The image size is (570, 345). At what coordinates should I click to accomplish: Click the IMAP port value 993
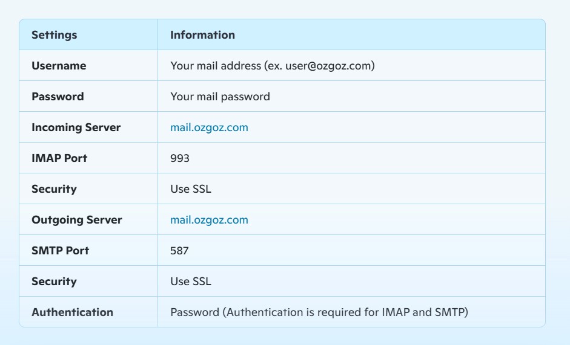[x=180, y=158]
